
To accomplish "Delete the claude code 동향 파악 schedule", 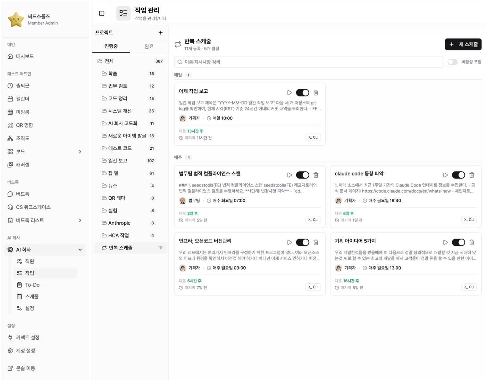I will (472, 175).
